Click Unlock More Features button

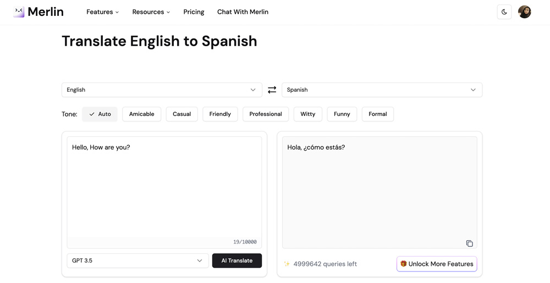[x=437, y=264]
